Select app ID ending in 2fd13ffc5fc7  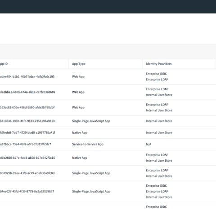point(26,144)
